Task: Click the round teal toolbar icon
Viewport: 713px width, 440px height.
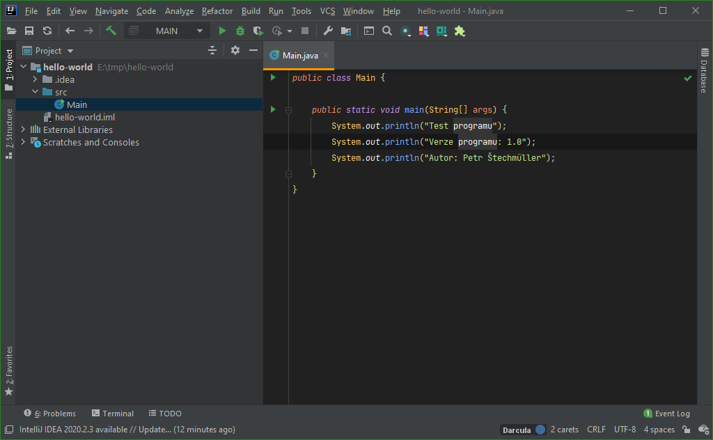Action: 405,31
